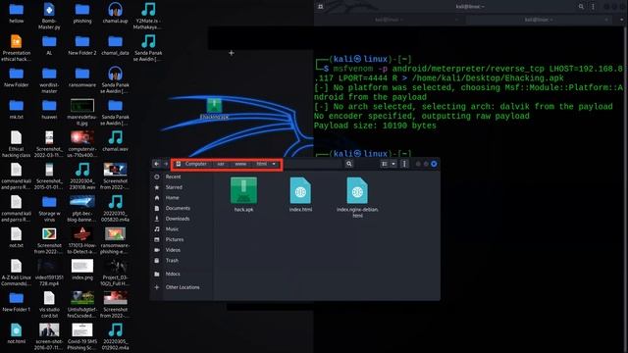Select the phishing desktop folder
The height and width of the screenshot is (353, 628).
coord(82,13)
